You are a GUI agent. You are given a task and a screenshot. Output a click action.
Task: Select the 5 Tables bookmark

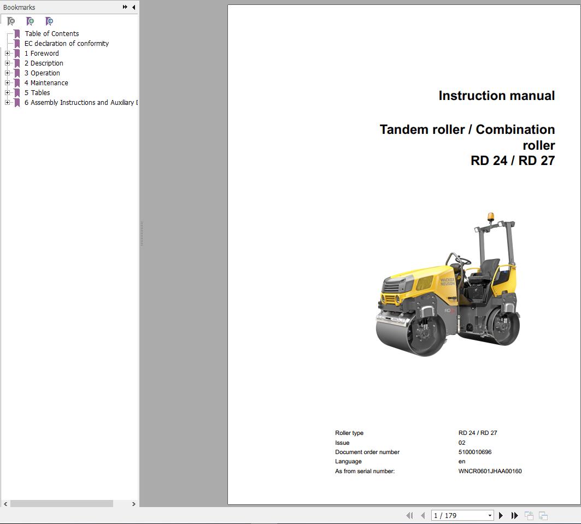point(37,92)
